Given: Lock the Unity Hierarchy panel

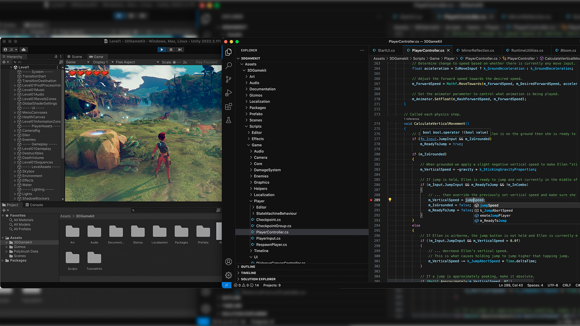Looking at the screenshot, I should tap(56, 56).
